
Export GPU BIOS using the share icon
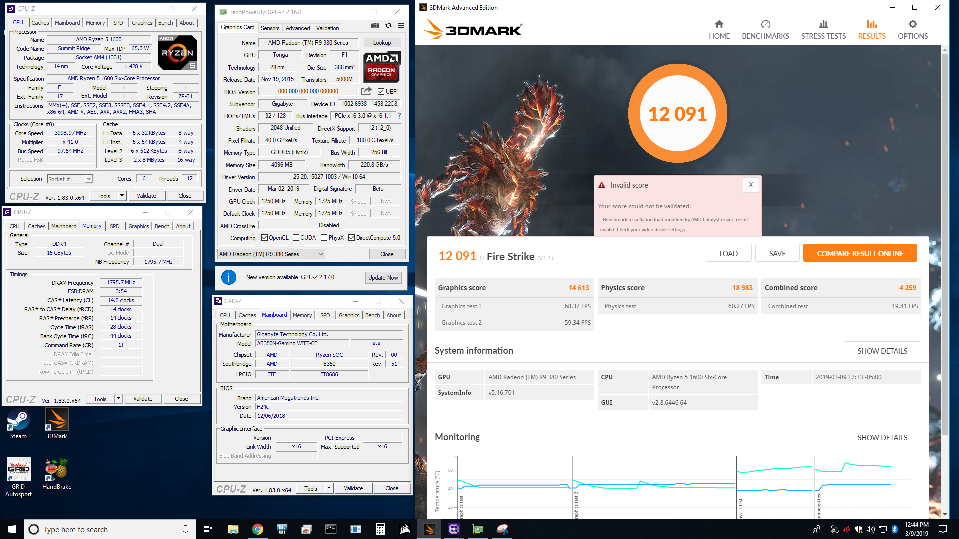(x=366, y=91)
